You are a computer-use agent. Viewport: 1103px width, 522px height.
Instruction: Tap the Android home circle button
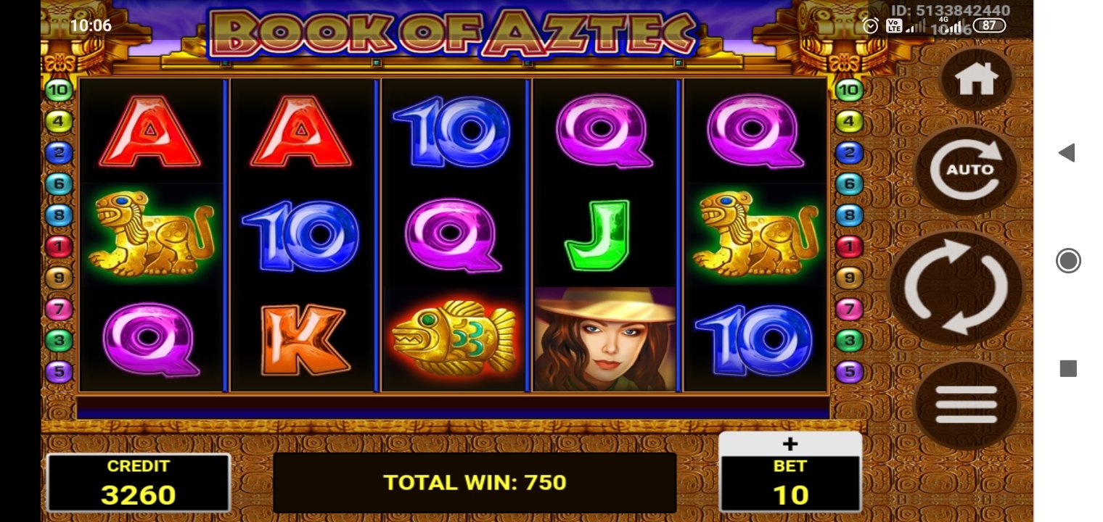coord(1068,260)
